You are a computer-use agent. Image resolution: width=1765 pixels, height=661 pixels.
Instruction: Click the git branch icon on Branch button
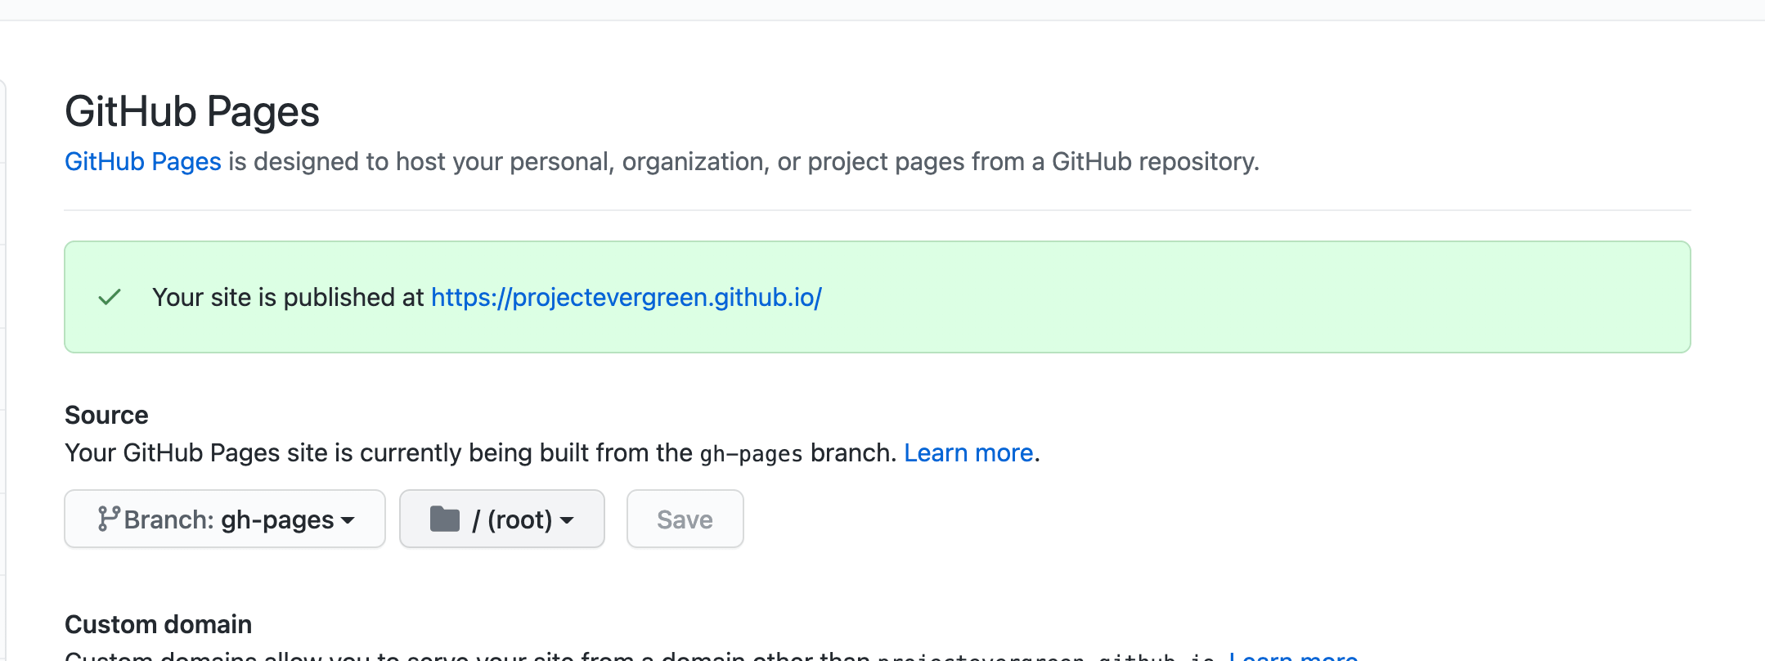pyautogui.click(x=108, y=519)
